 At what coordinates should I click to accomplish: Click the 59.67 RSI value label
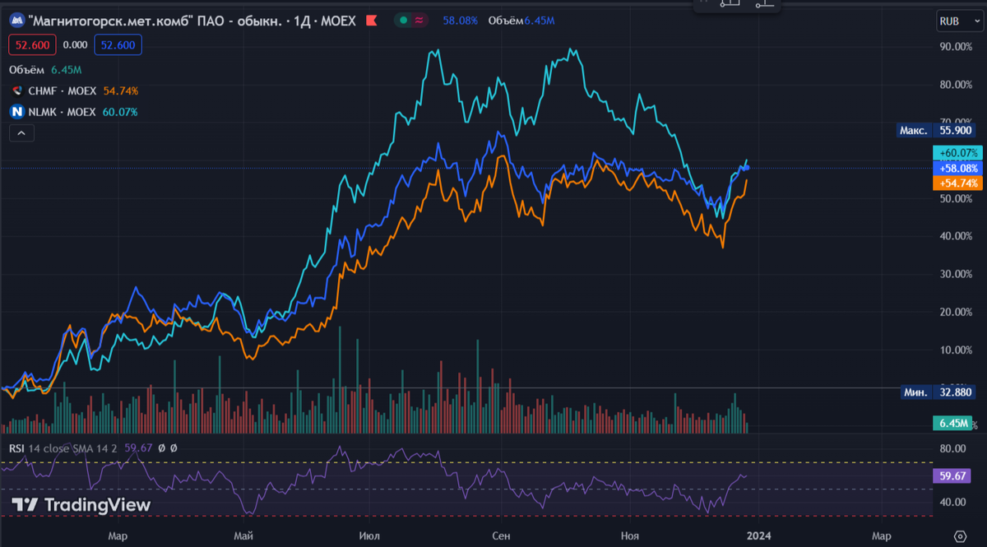[x=952, y=475]
